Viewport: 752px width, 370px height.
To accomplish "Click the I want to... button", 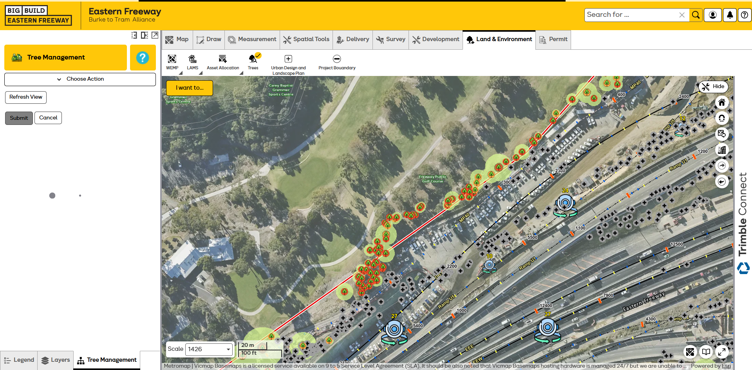I will coord(190,88).
